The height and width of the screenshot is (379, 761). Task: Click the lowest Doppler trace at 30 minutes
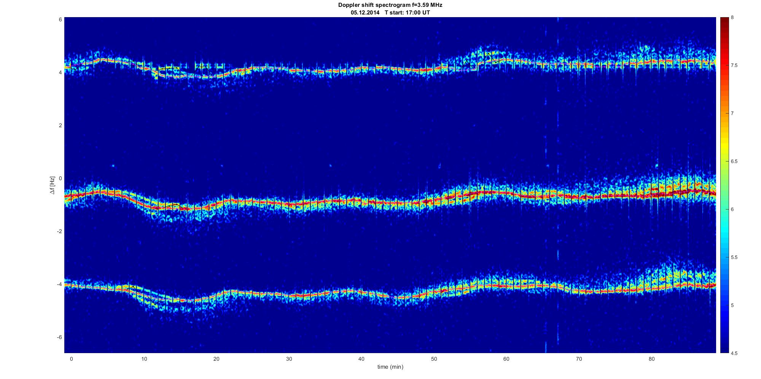click(289, 294)
